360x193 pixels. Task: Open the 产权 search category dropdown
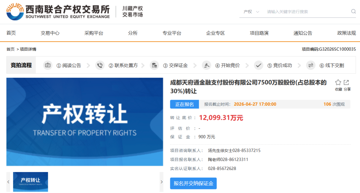tap(251, 12)
